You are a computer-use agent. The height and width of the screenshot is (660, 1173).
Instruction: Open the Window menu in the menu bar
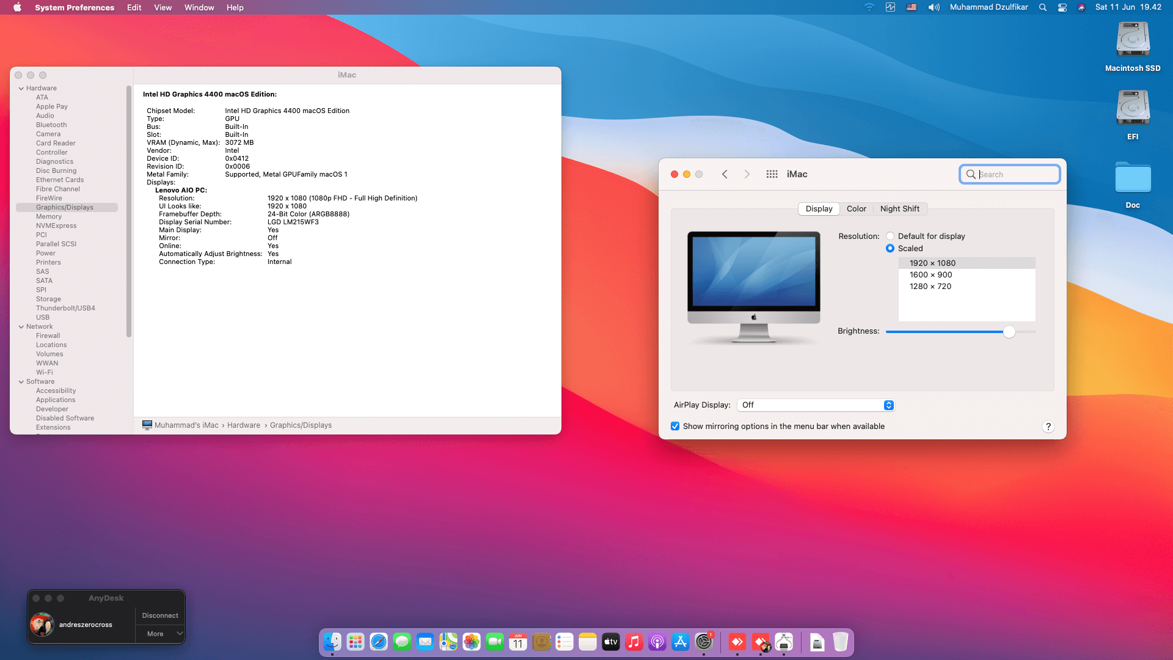click(x=199, y=7)
